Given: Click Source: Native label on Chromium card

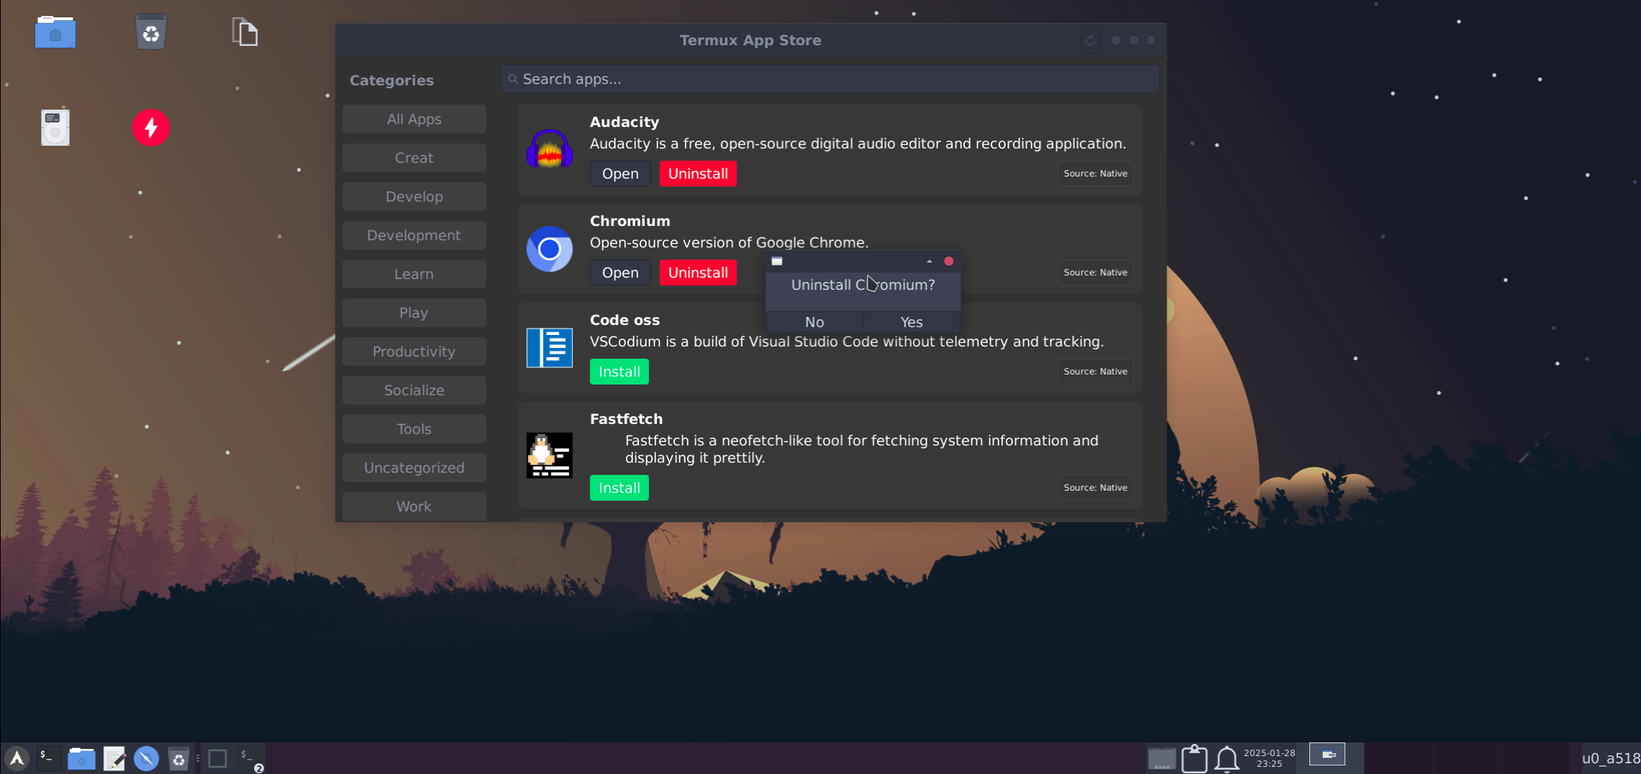Looking at the screenshot, I should click(x=1095, y=273).
